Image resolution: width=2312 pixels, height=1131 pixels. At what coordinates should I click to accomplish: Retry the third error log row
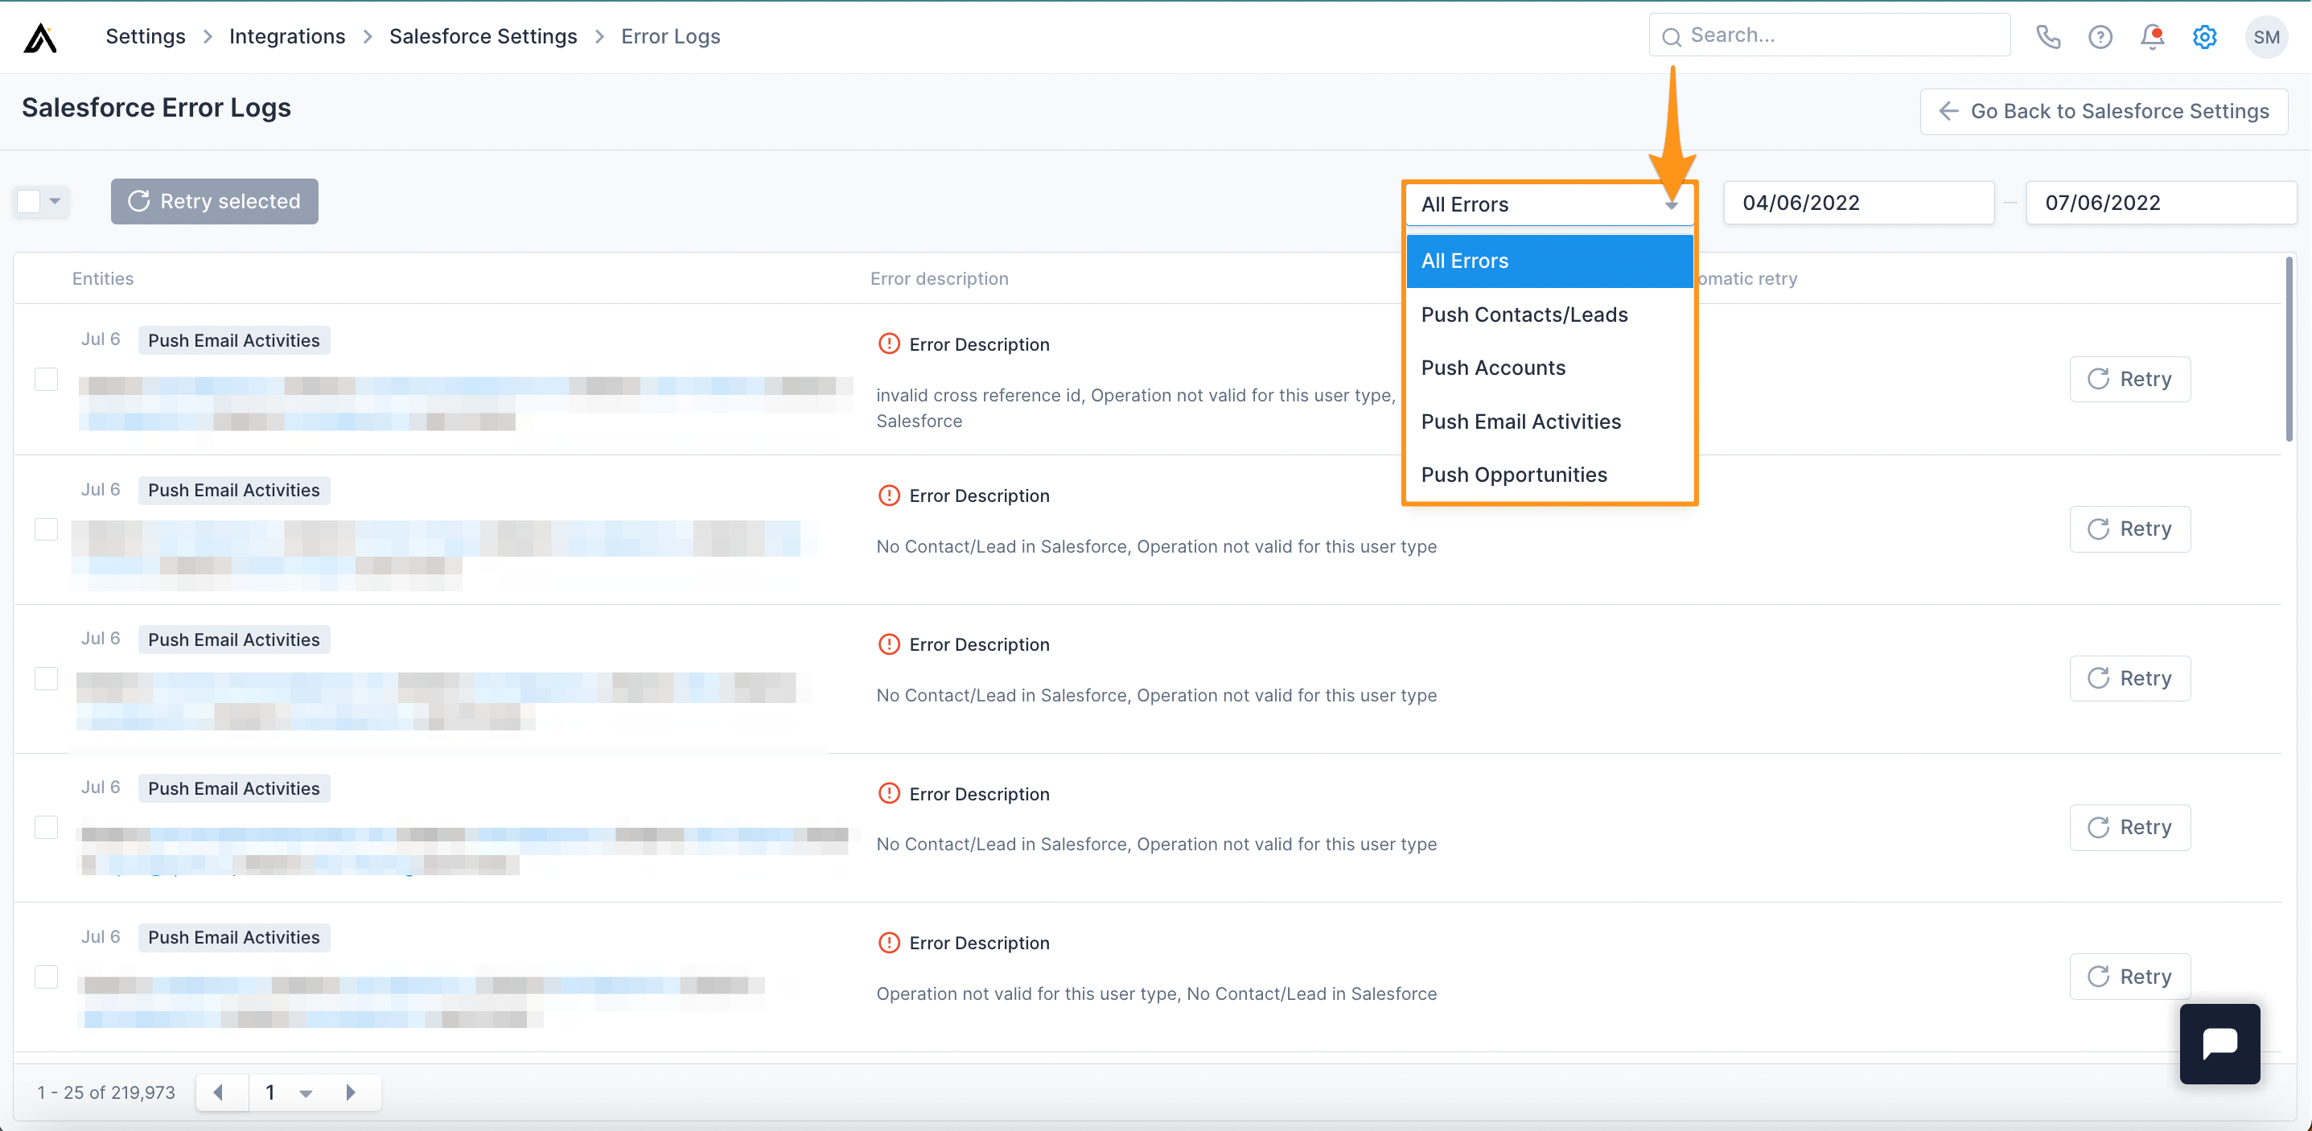coord(2129,677)
